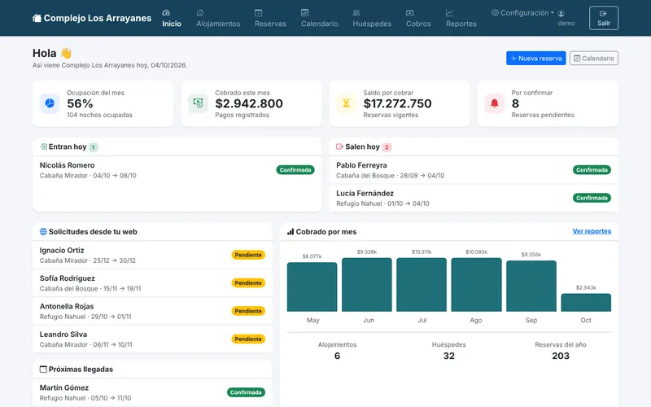Click the Calendario button near Nueva reserva

pos(594,58)
